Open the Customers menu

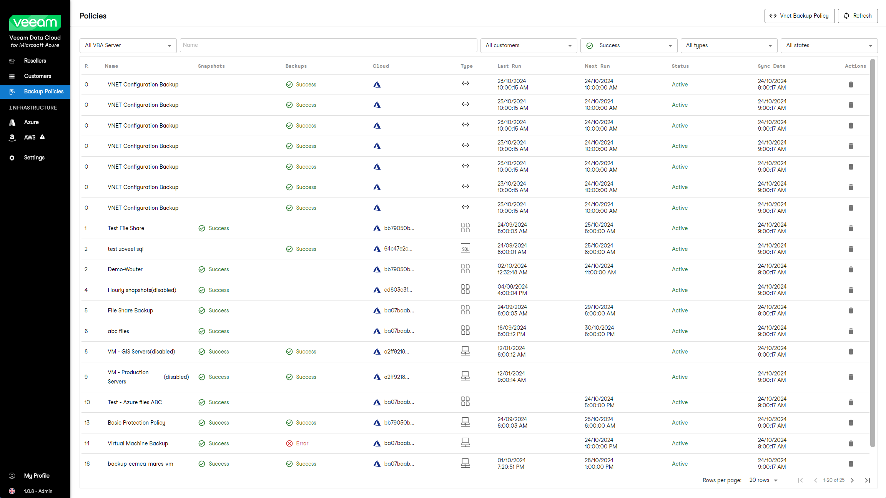point(35,76)
